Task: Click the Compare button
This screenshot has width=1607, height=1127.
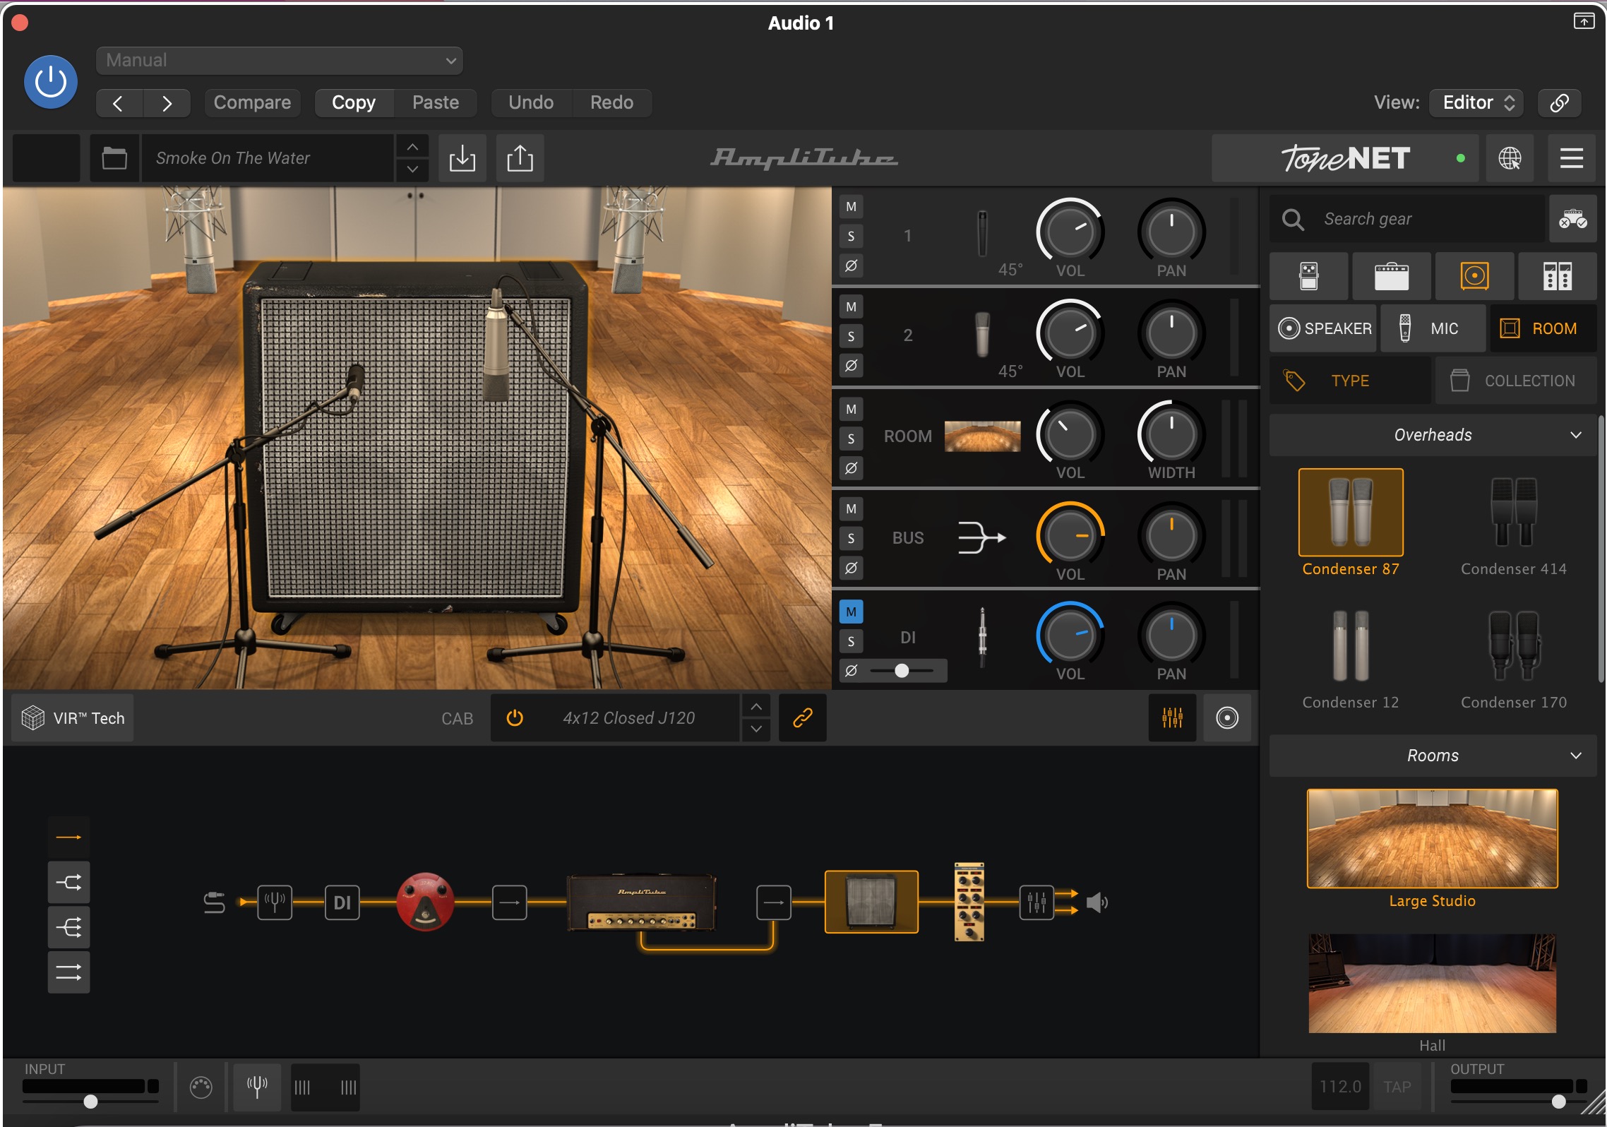Action: click(x=252, y=103)
